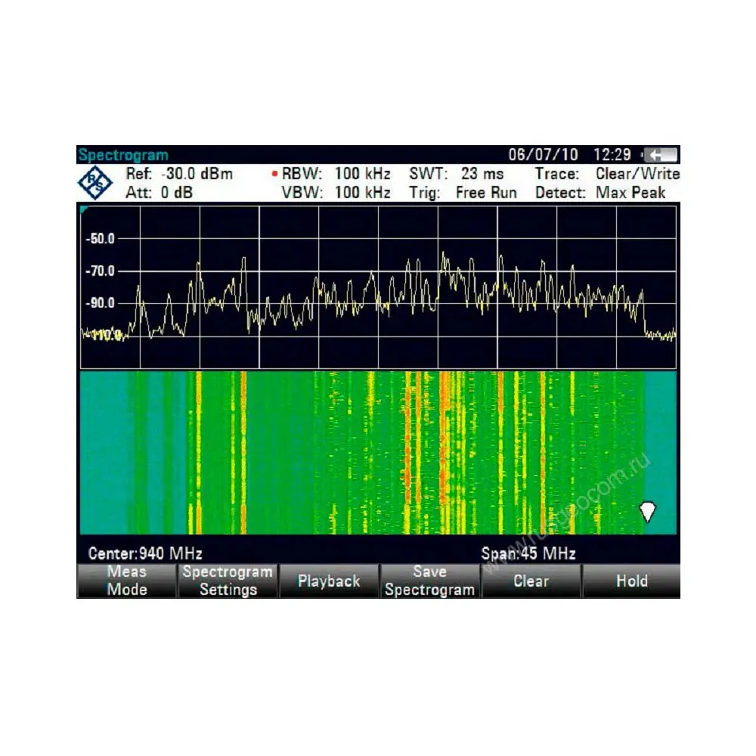Click the red dot beside RBW

click(x=274, y=175)
